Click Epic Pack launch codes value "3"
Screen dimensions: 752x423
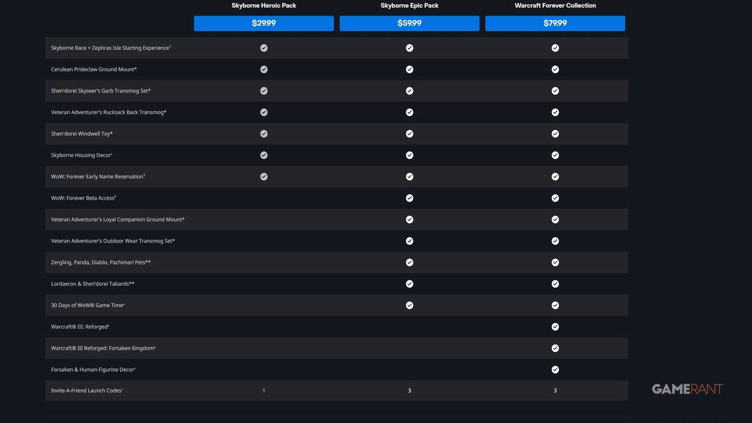[410, 391]
